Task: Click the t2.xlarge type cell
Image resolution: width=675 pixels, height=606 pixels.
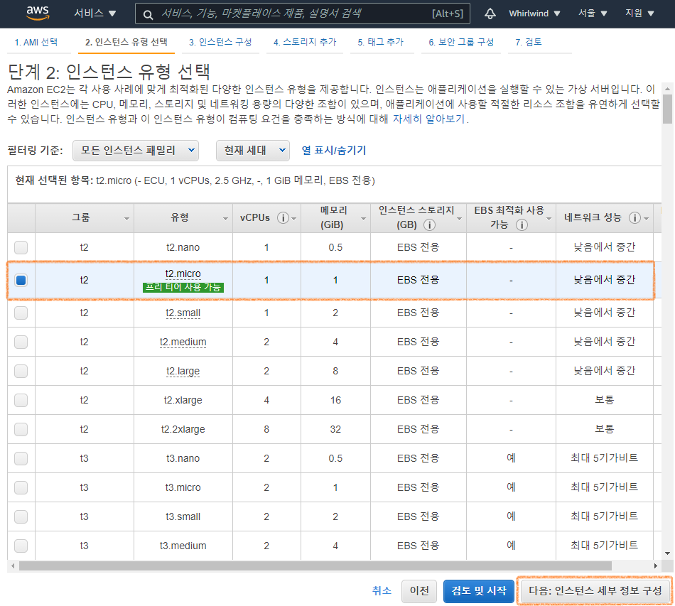Action: coord(183,400)
